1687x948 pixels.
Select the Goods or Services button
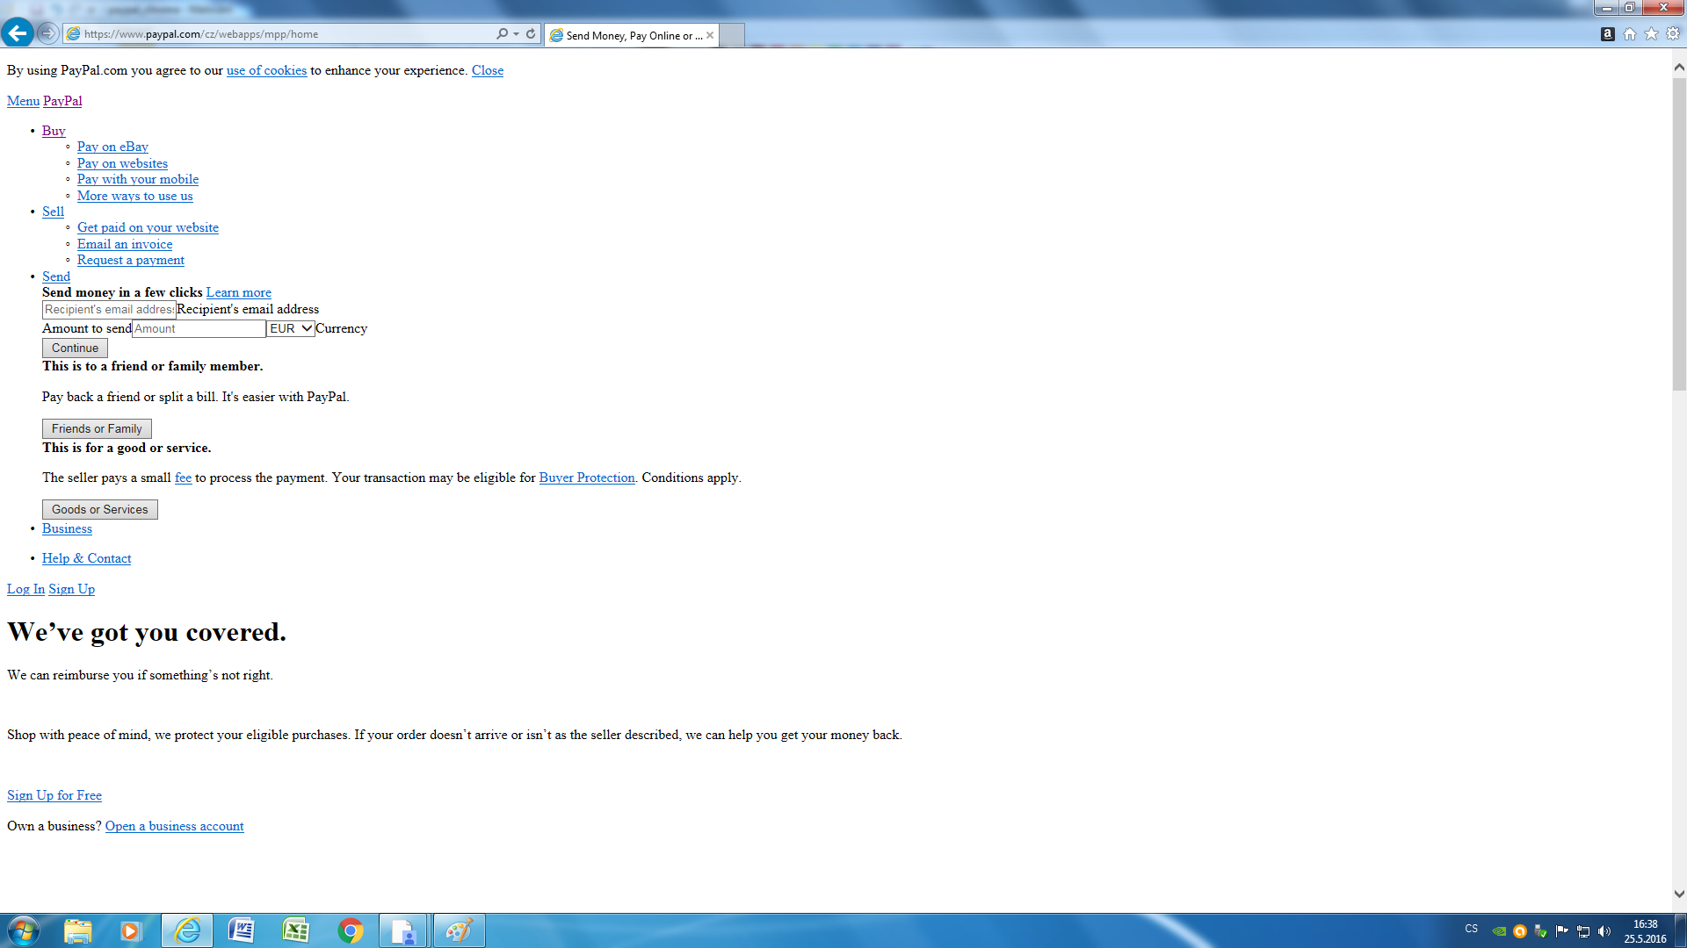[x=100, y=509]
